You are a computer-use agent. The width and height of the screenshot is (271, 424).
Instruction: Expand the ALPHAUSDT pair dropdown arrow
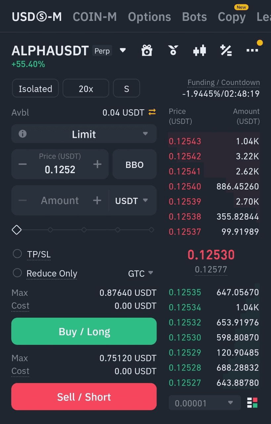tap(123, 50)
